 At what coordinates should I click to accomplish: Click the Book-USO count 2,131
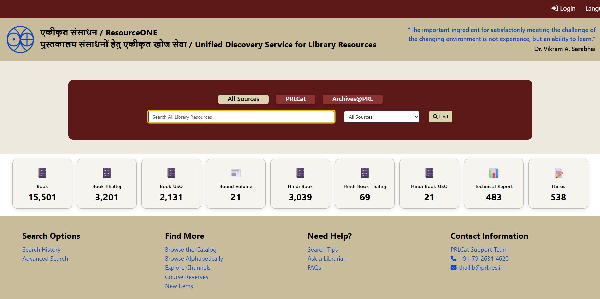171,197
